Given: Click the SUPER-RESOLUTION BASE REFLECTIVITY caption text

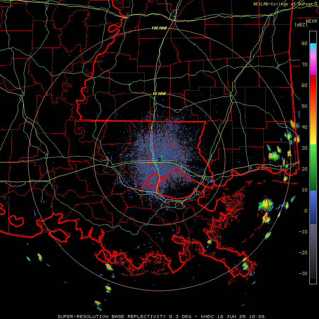Looking at the screenshot, I should [x=112, y=317].
